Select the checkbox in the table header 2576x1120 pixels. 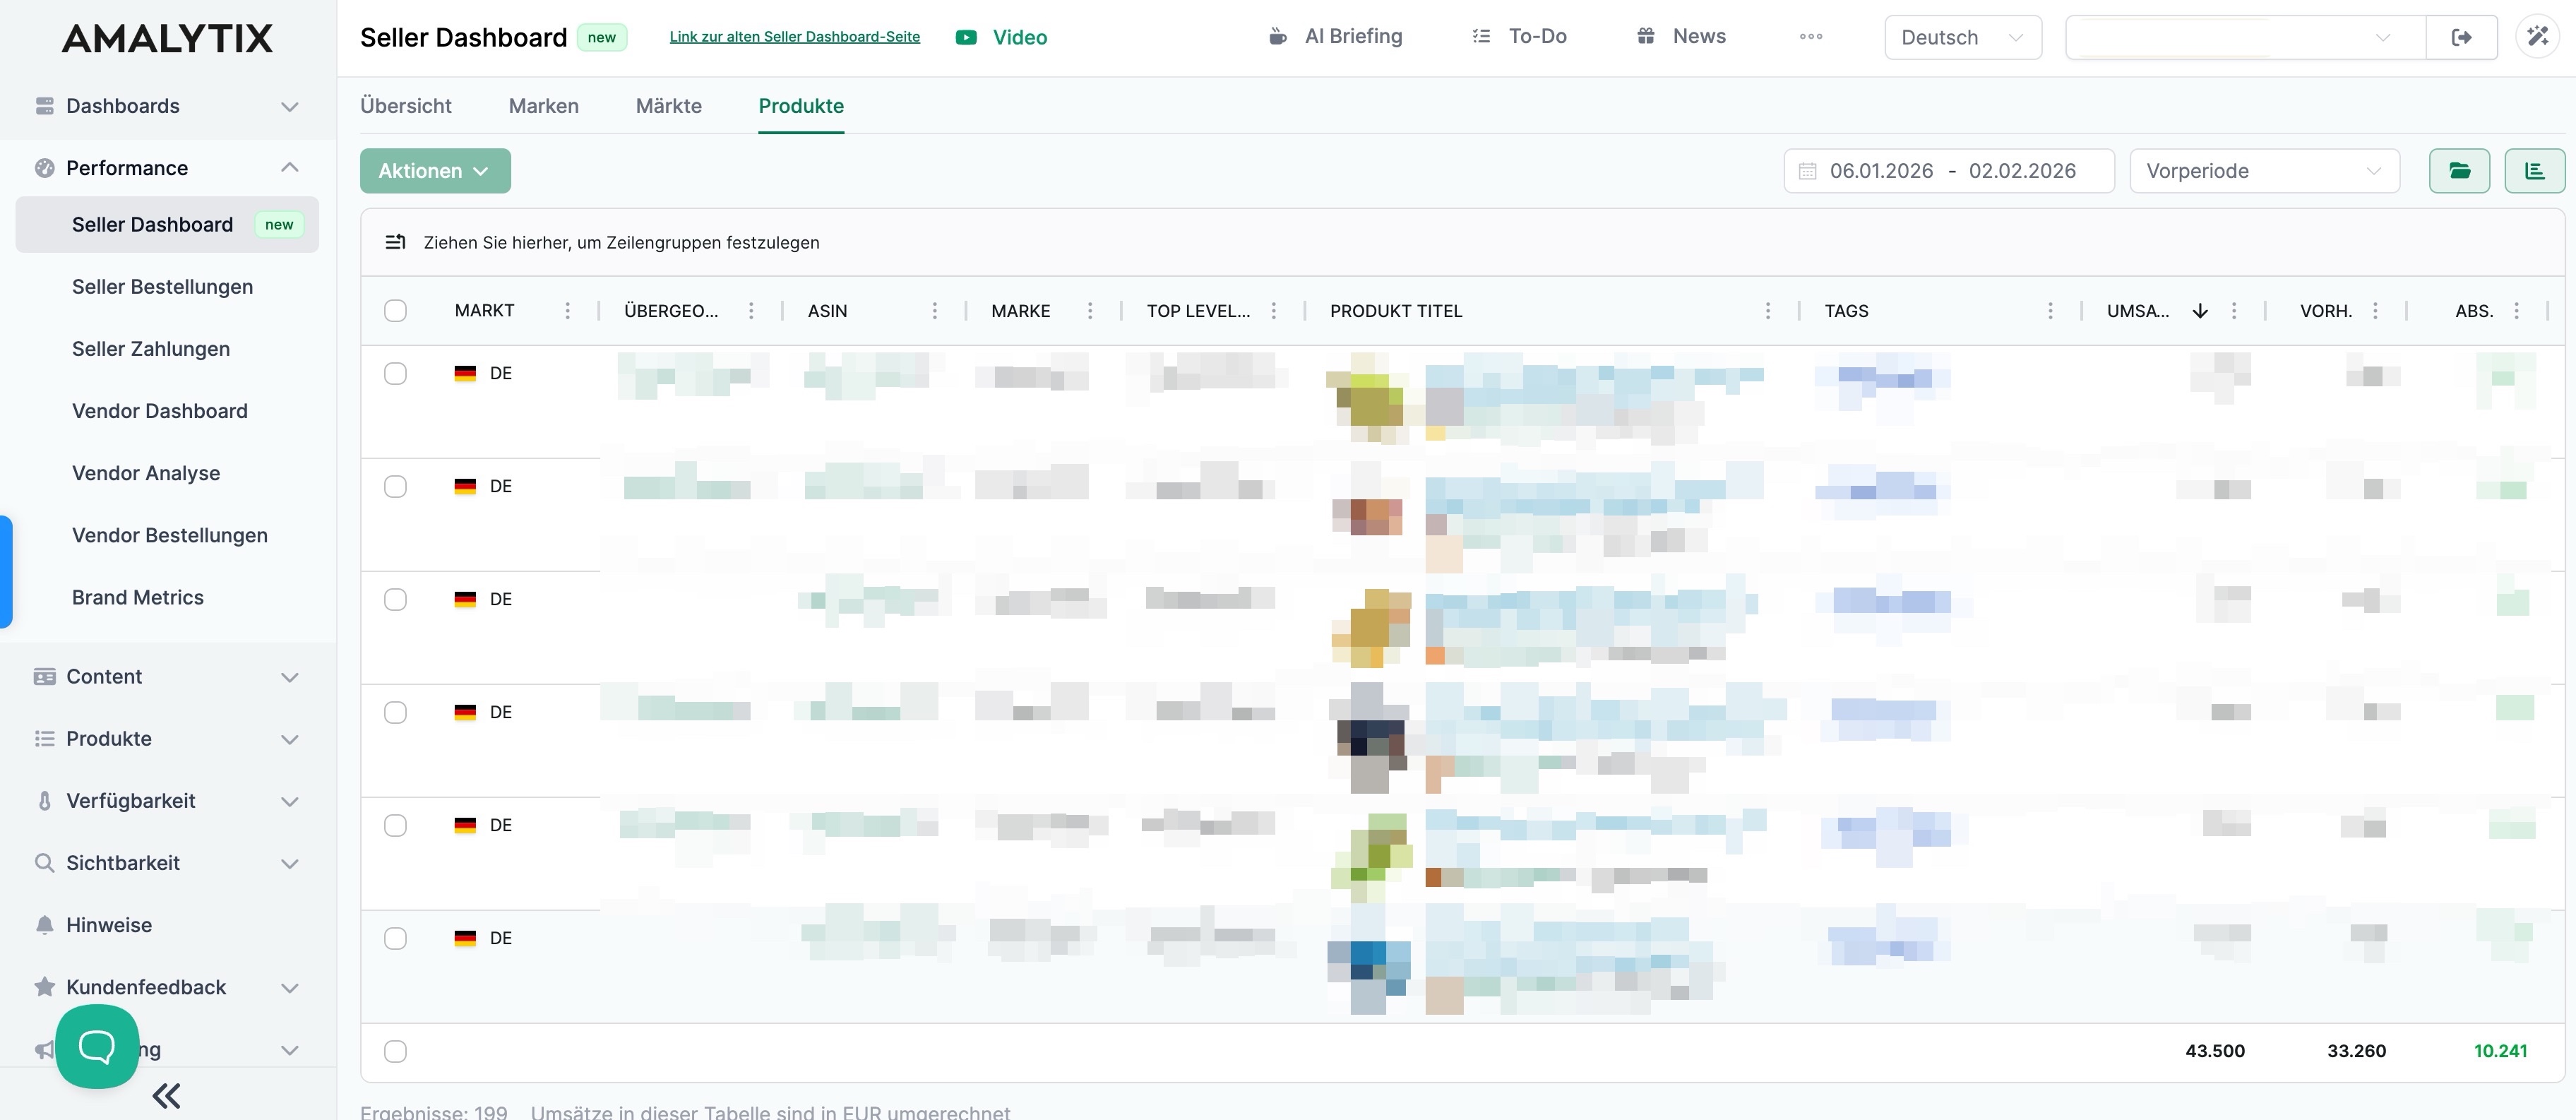pos(396,311)
